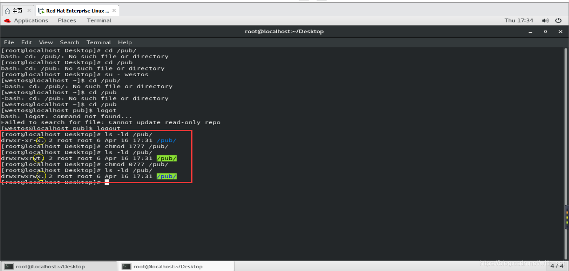Image resolution: width=569 pixels, height=271 pixels.
Task: Open the View menu
Action: coord(46,42)
